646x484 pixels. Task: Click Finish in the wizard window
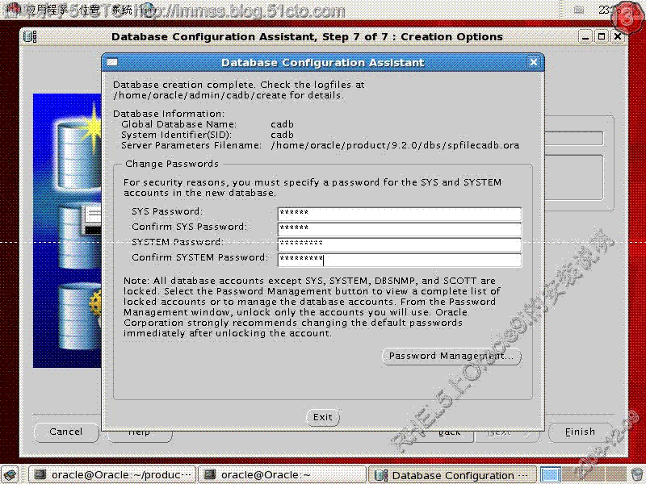coord(580,432)
